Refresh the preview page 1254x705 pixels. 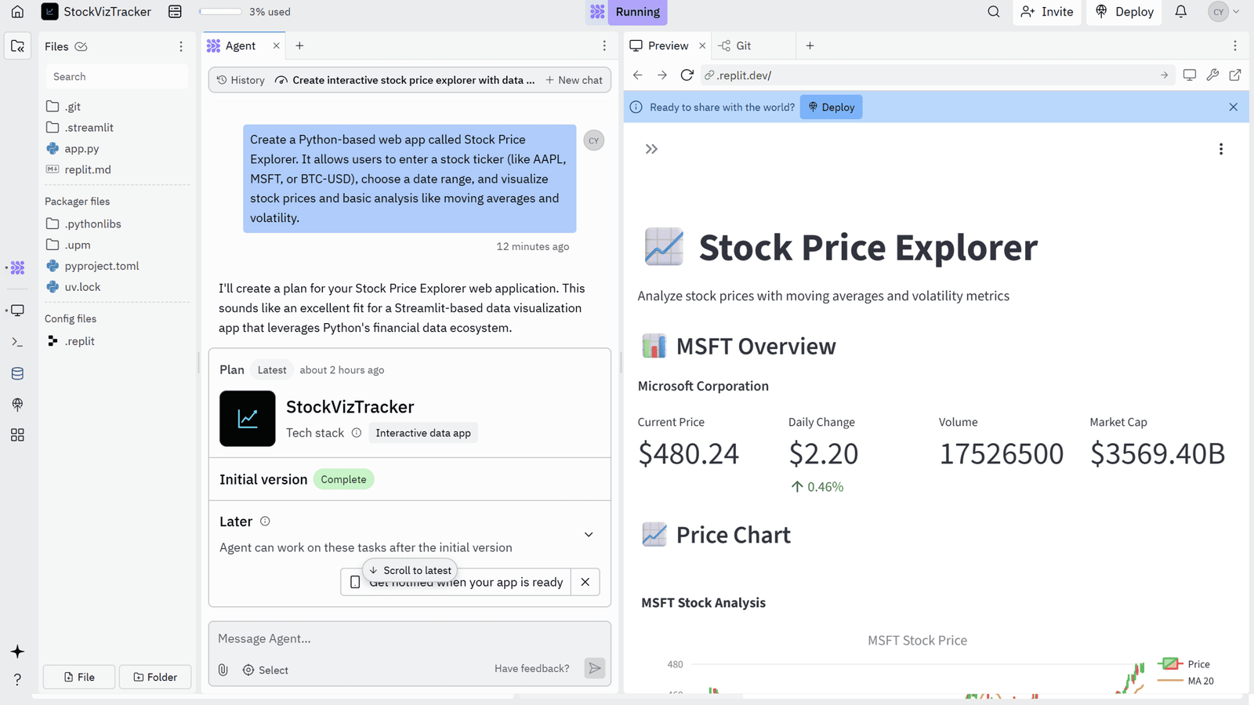[687, 75]
